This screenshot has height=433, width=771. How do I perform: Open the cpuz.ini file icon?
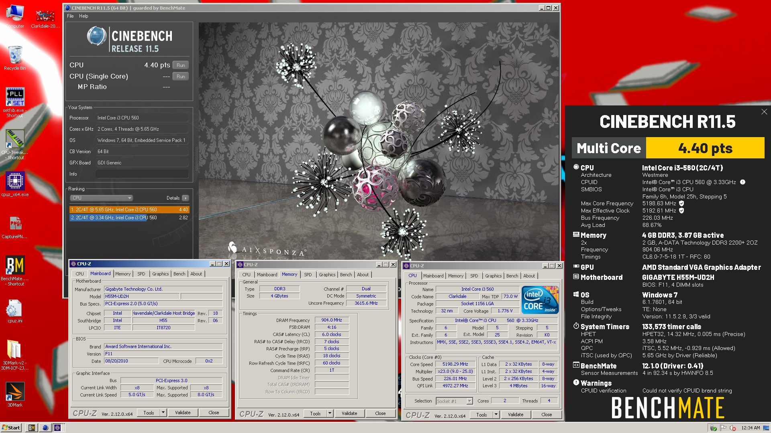click(15, 311)
